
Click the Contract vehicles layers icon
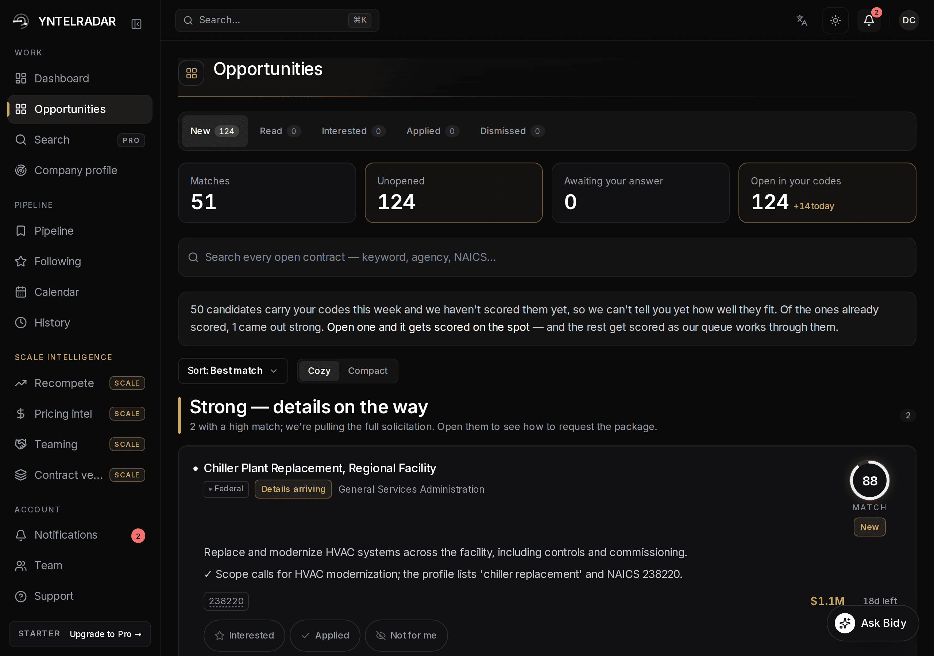click(x=21, y=475)
